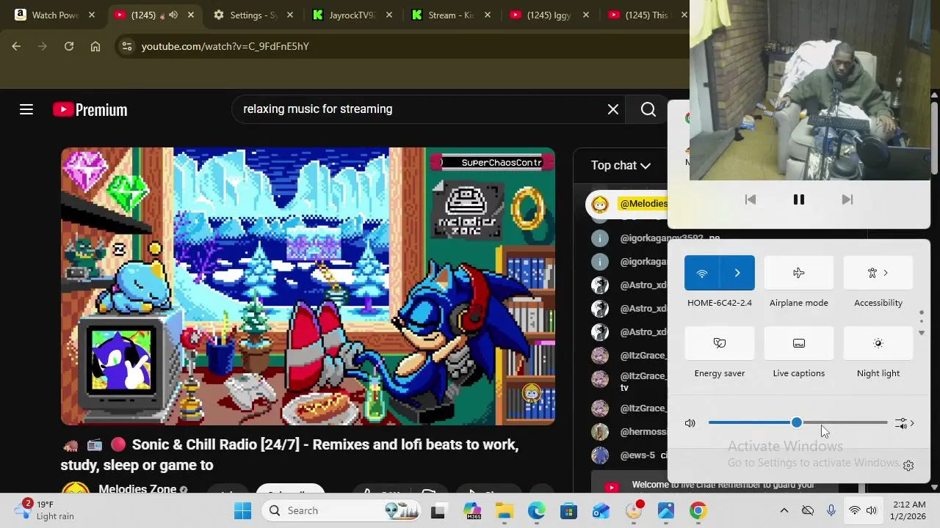Open site information icon beside the URL

pos(127,46)
